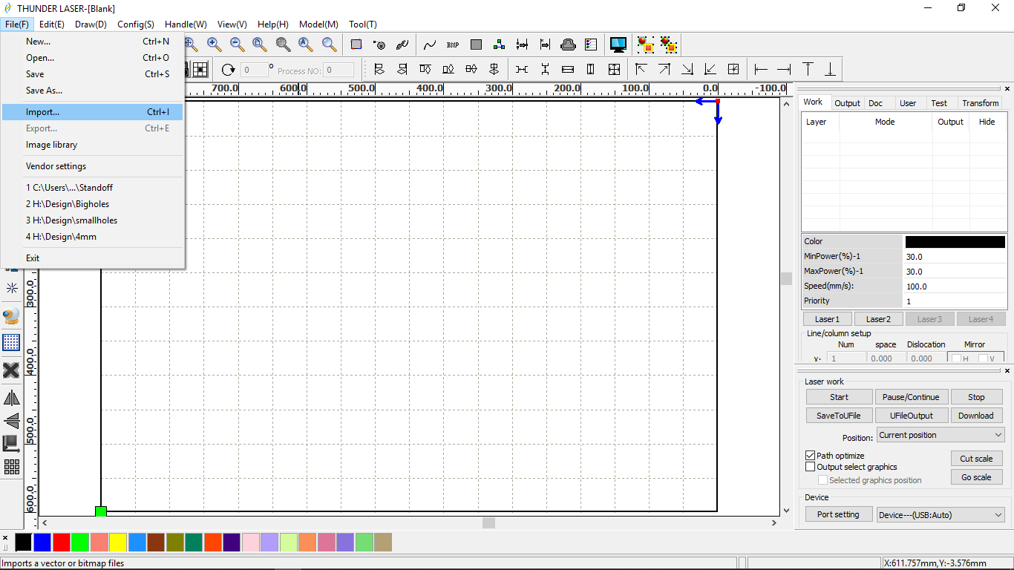
Task: Click the align left flag icon
Action: point(379,70)
